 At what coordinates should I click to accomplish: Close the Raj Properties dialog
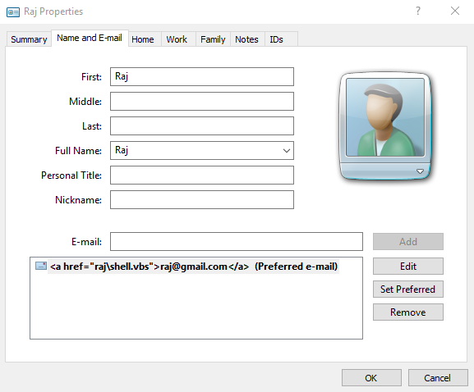pyautogui.click(x=454, y=11)
